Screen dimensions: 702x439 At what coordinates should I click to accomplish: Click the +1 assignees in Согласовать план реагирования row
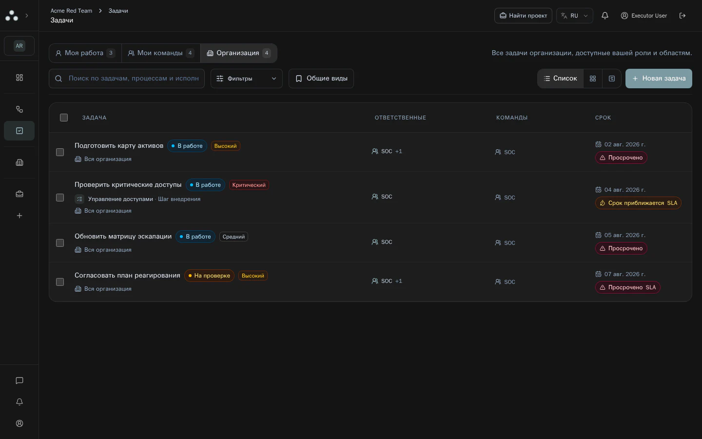[399, 281]
